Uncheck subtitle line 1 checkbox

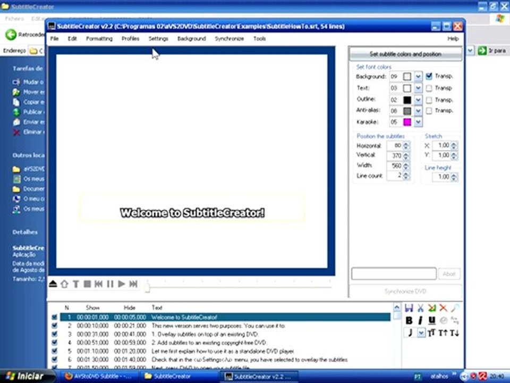click(54, 317)
